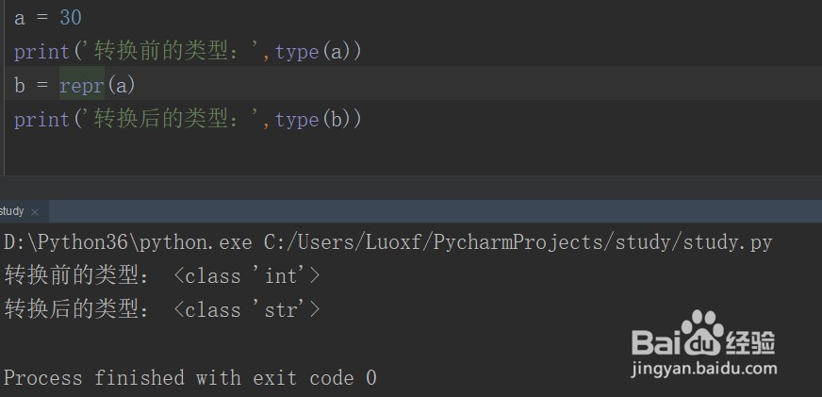Click the highlighted repr function name

pos(82,85)
